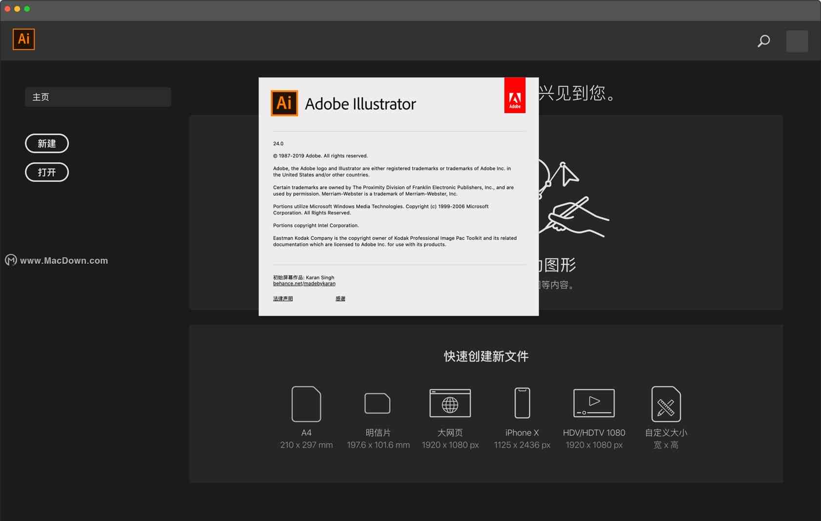
Task: Click the 初始屏幕作品: Karan Singh credit
Action: [303, 277]
